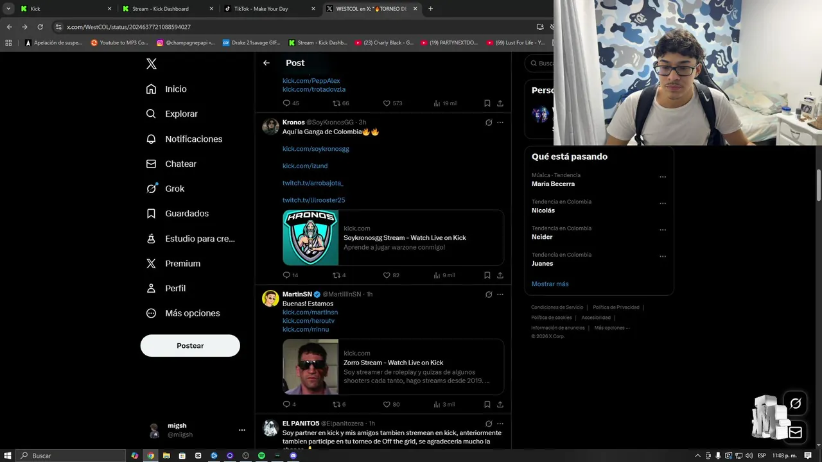This screenshot has height=462, width=822.
Task: Open Windows Start menu
Action: (7, 456)
